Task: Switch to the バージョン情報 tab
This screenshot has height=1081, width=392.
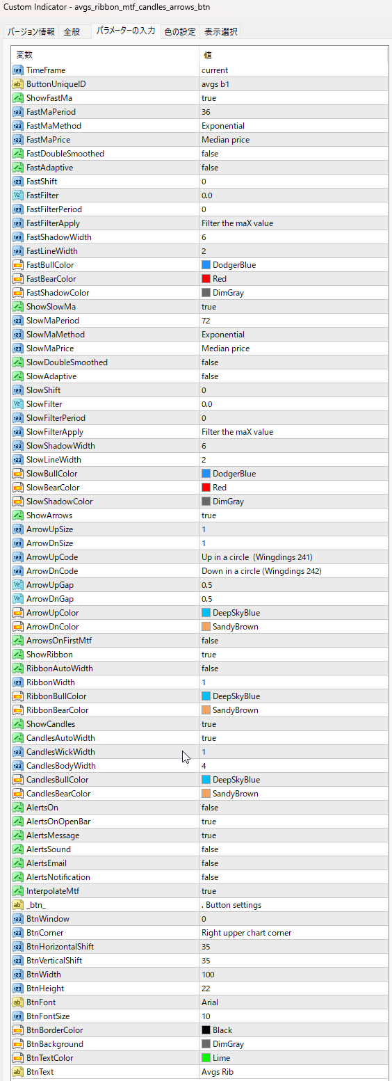Action: tap(31, 32)
